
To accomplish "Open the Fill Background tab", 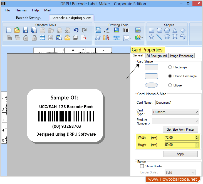I will click(157, 56).
